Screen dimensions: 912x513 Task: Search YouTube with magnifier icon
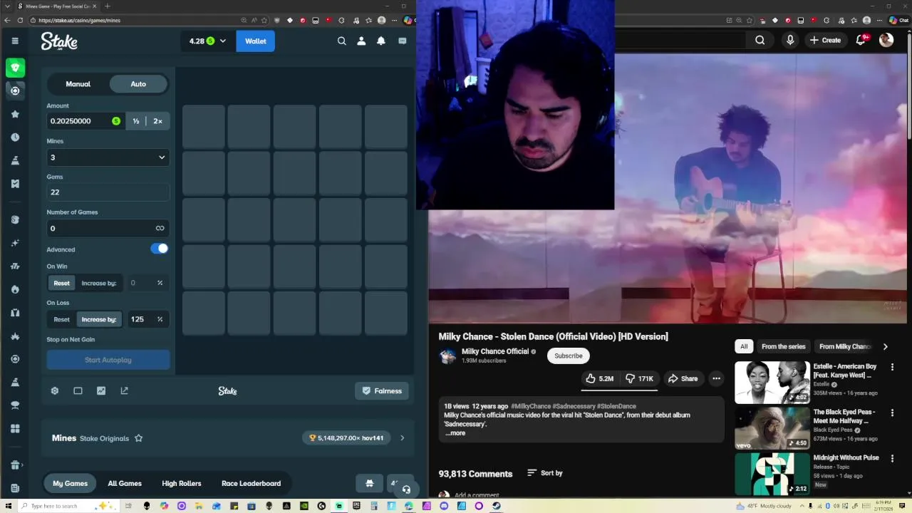coord(760,41)
